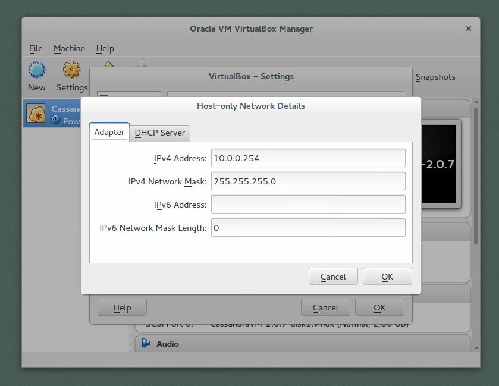Viewport: 499px width, 386px height.
Task: Open the File menu
Action: [x=36, y=48]
